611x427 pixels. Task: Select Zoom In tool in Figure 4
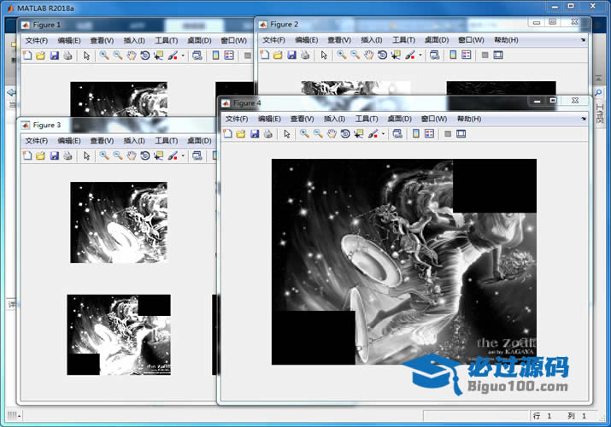[x=304, y=134]
